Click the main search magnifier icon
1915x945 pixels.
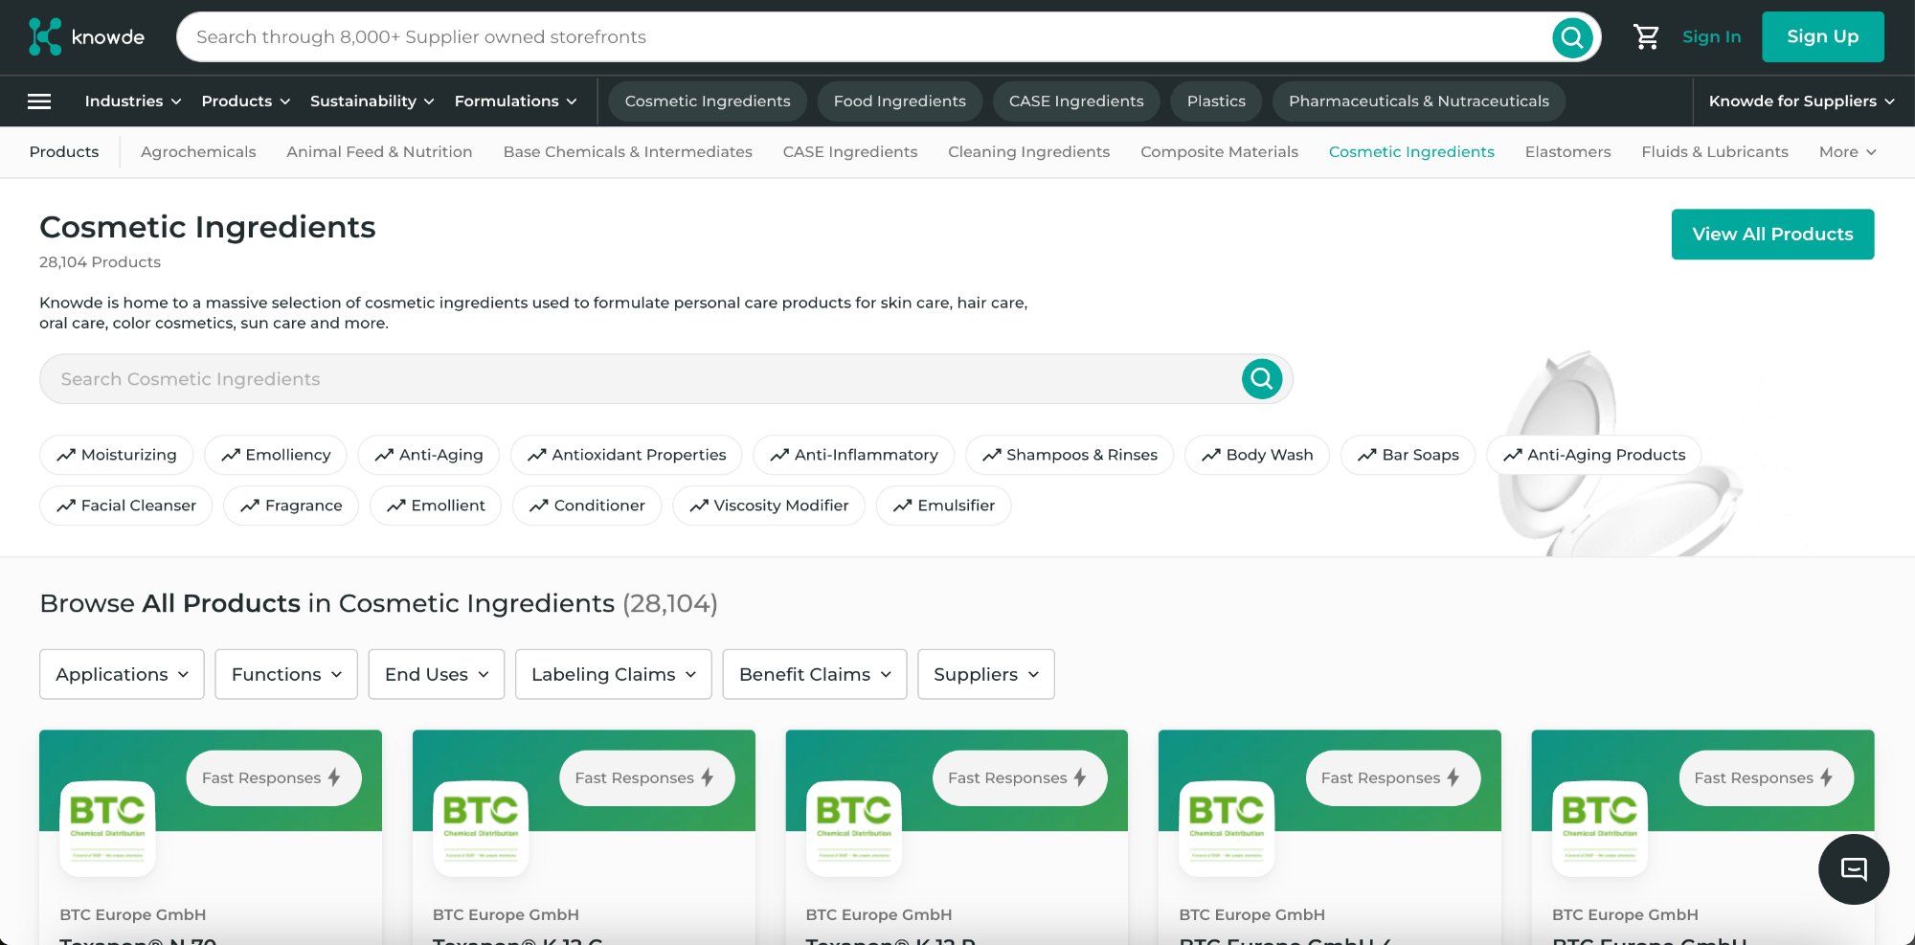click(1571, 36)
